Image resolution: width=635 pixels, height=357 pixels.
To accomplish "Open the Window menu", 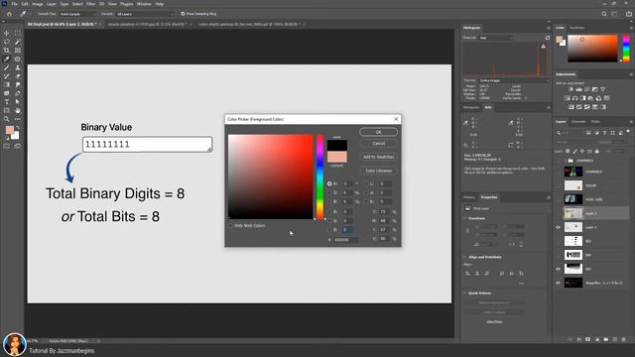I will pyautogui.click(x=144, y=4).
